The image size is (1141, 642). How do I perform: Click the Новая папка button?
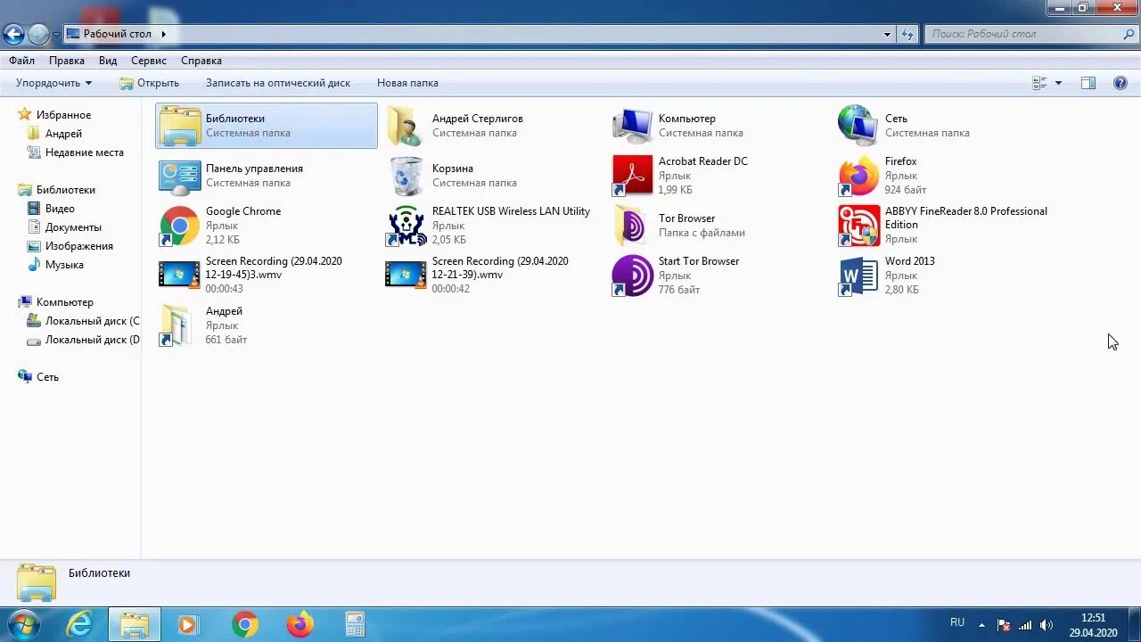point(407,83)
